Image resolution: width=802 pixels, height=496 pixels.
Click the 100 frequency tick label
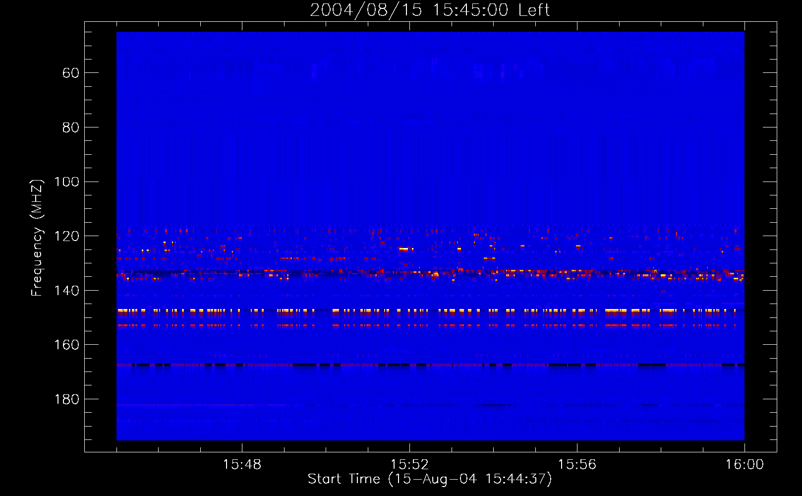click(67, 182)
